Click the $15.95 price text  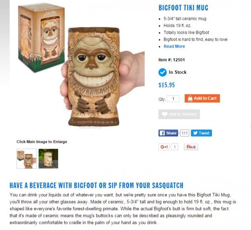pyautogui.click(x=167, y=85)
